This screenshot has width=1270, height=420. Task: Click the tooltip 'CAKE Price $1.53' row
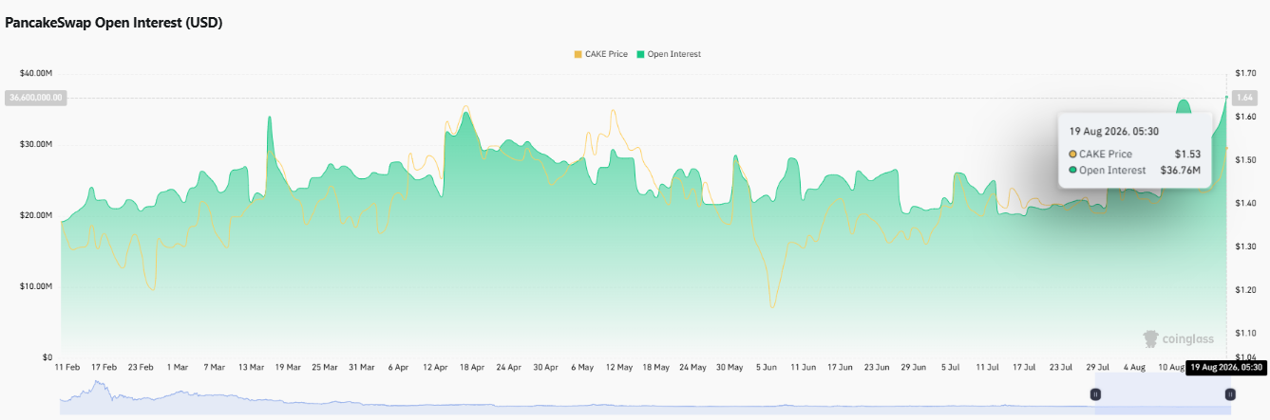click(x=1135, y=154)
